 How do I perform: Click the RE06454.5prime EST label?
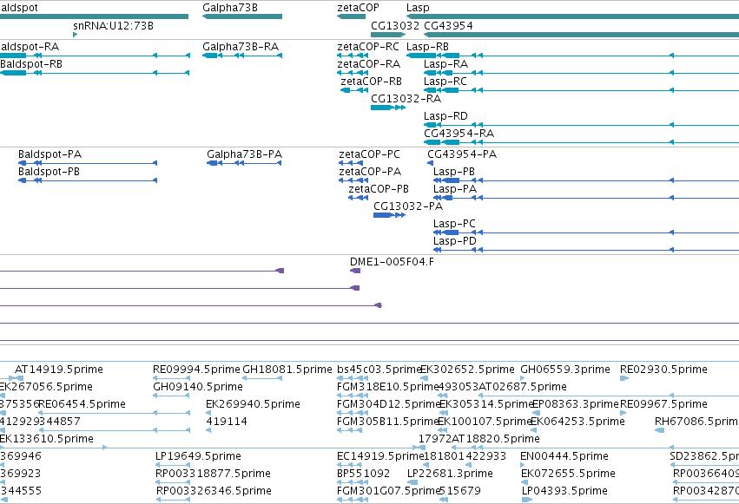(82, 405)
